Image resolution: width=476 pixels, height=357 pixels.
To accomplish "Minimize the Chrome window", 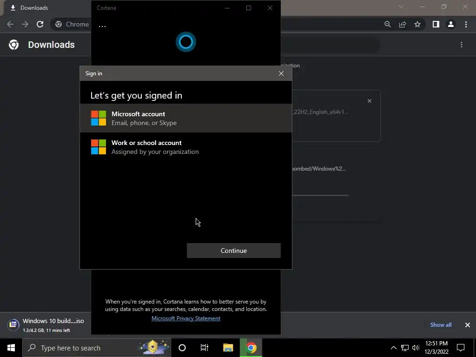I will [423, 7].
